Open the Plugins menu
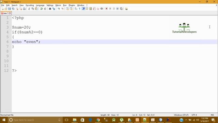The height and width of the screenshot is (123, 218). point(72,5)
